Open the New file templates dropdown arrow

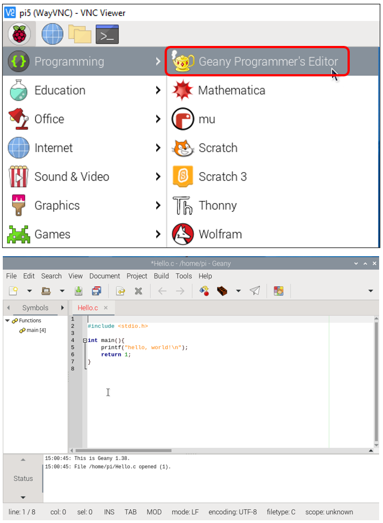pos(29,291)
